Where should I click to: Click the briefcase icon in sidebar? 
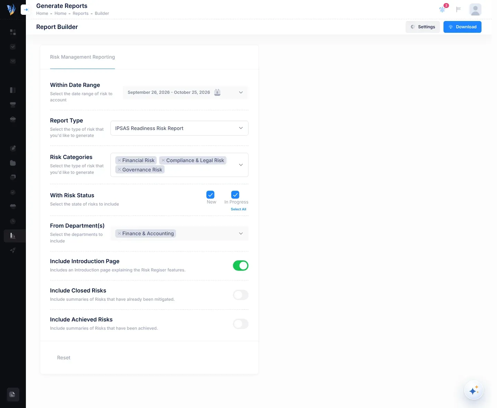(13, 119)
